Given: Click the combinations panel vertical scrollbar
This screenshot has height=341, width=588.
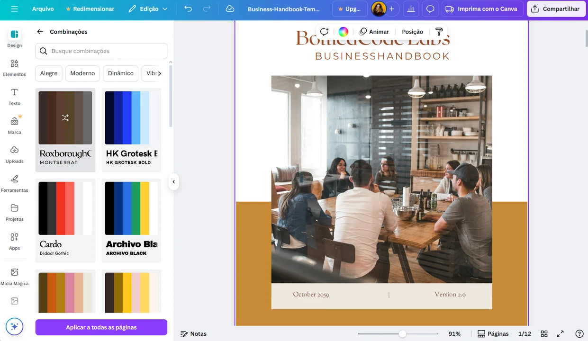Looking at the screenshot, I should [x=171, y=97].
